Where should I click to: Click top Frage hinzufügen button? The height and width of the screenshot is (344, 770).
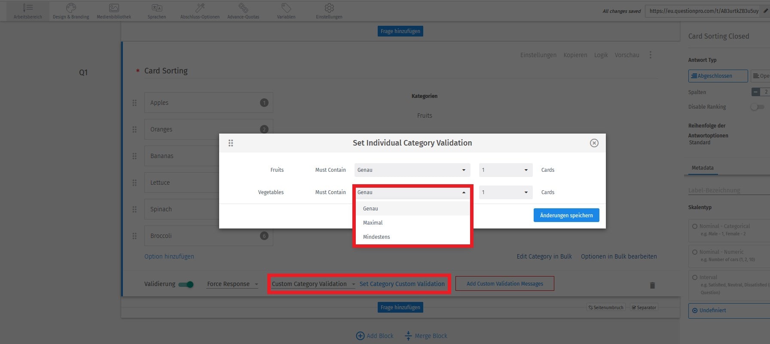tap(400, 31)
